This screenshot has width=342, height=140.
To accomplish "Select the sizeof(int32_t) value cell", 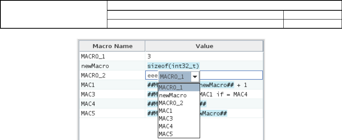I will tap(204, 66).
